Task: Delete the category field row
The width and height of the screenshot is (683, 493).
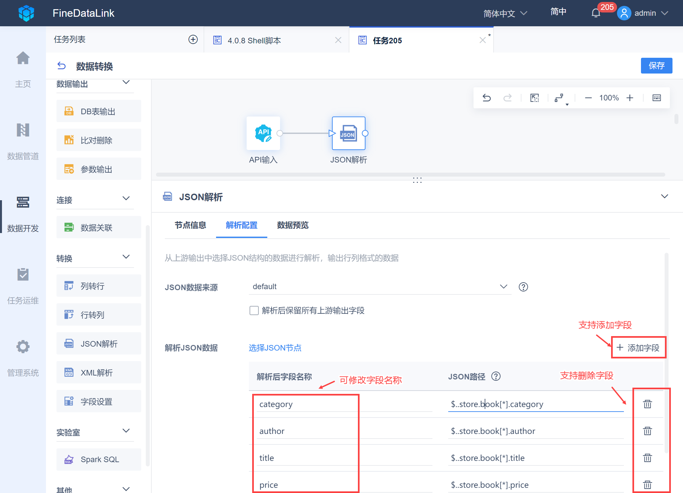Action: [x=647, y=404]
